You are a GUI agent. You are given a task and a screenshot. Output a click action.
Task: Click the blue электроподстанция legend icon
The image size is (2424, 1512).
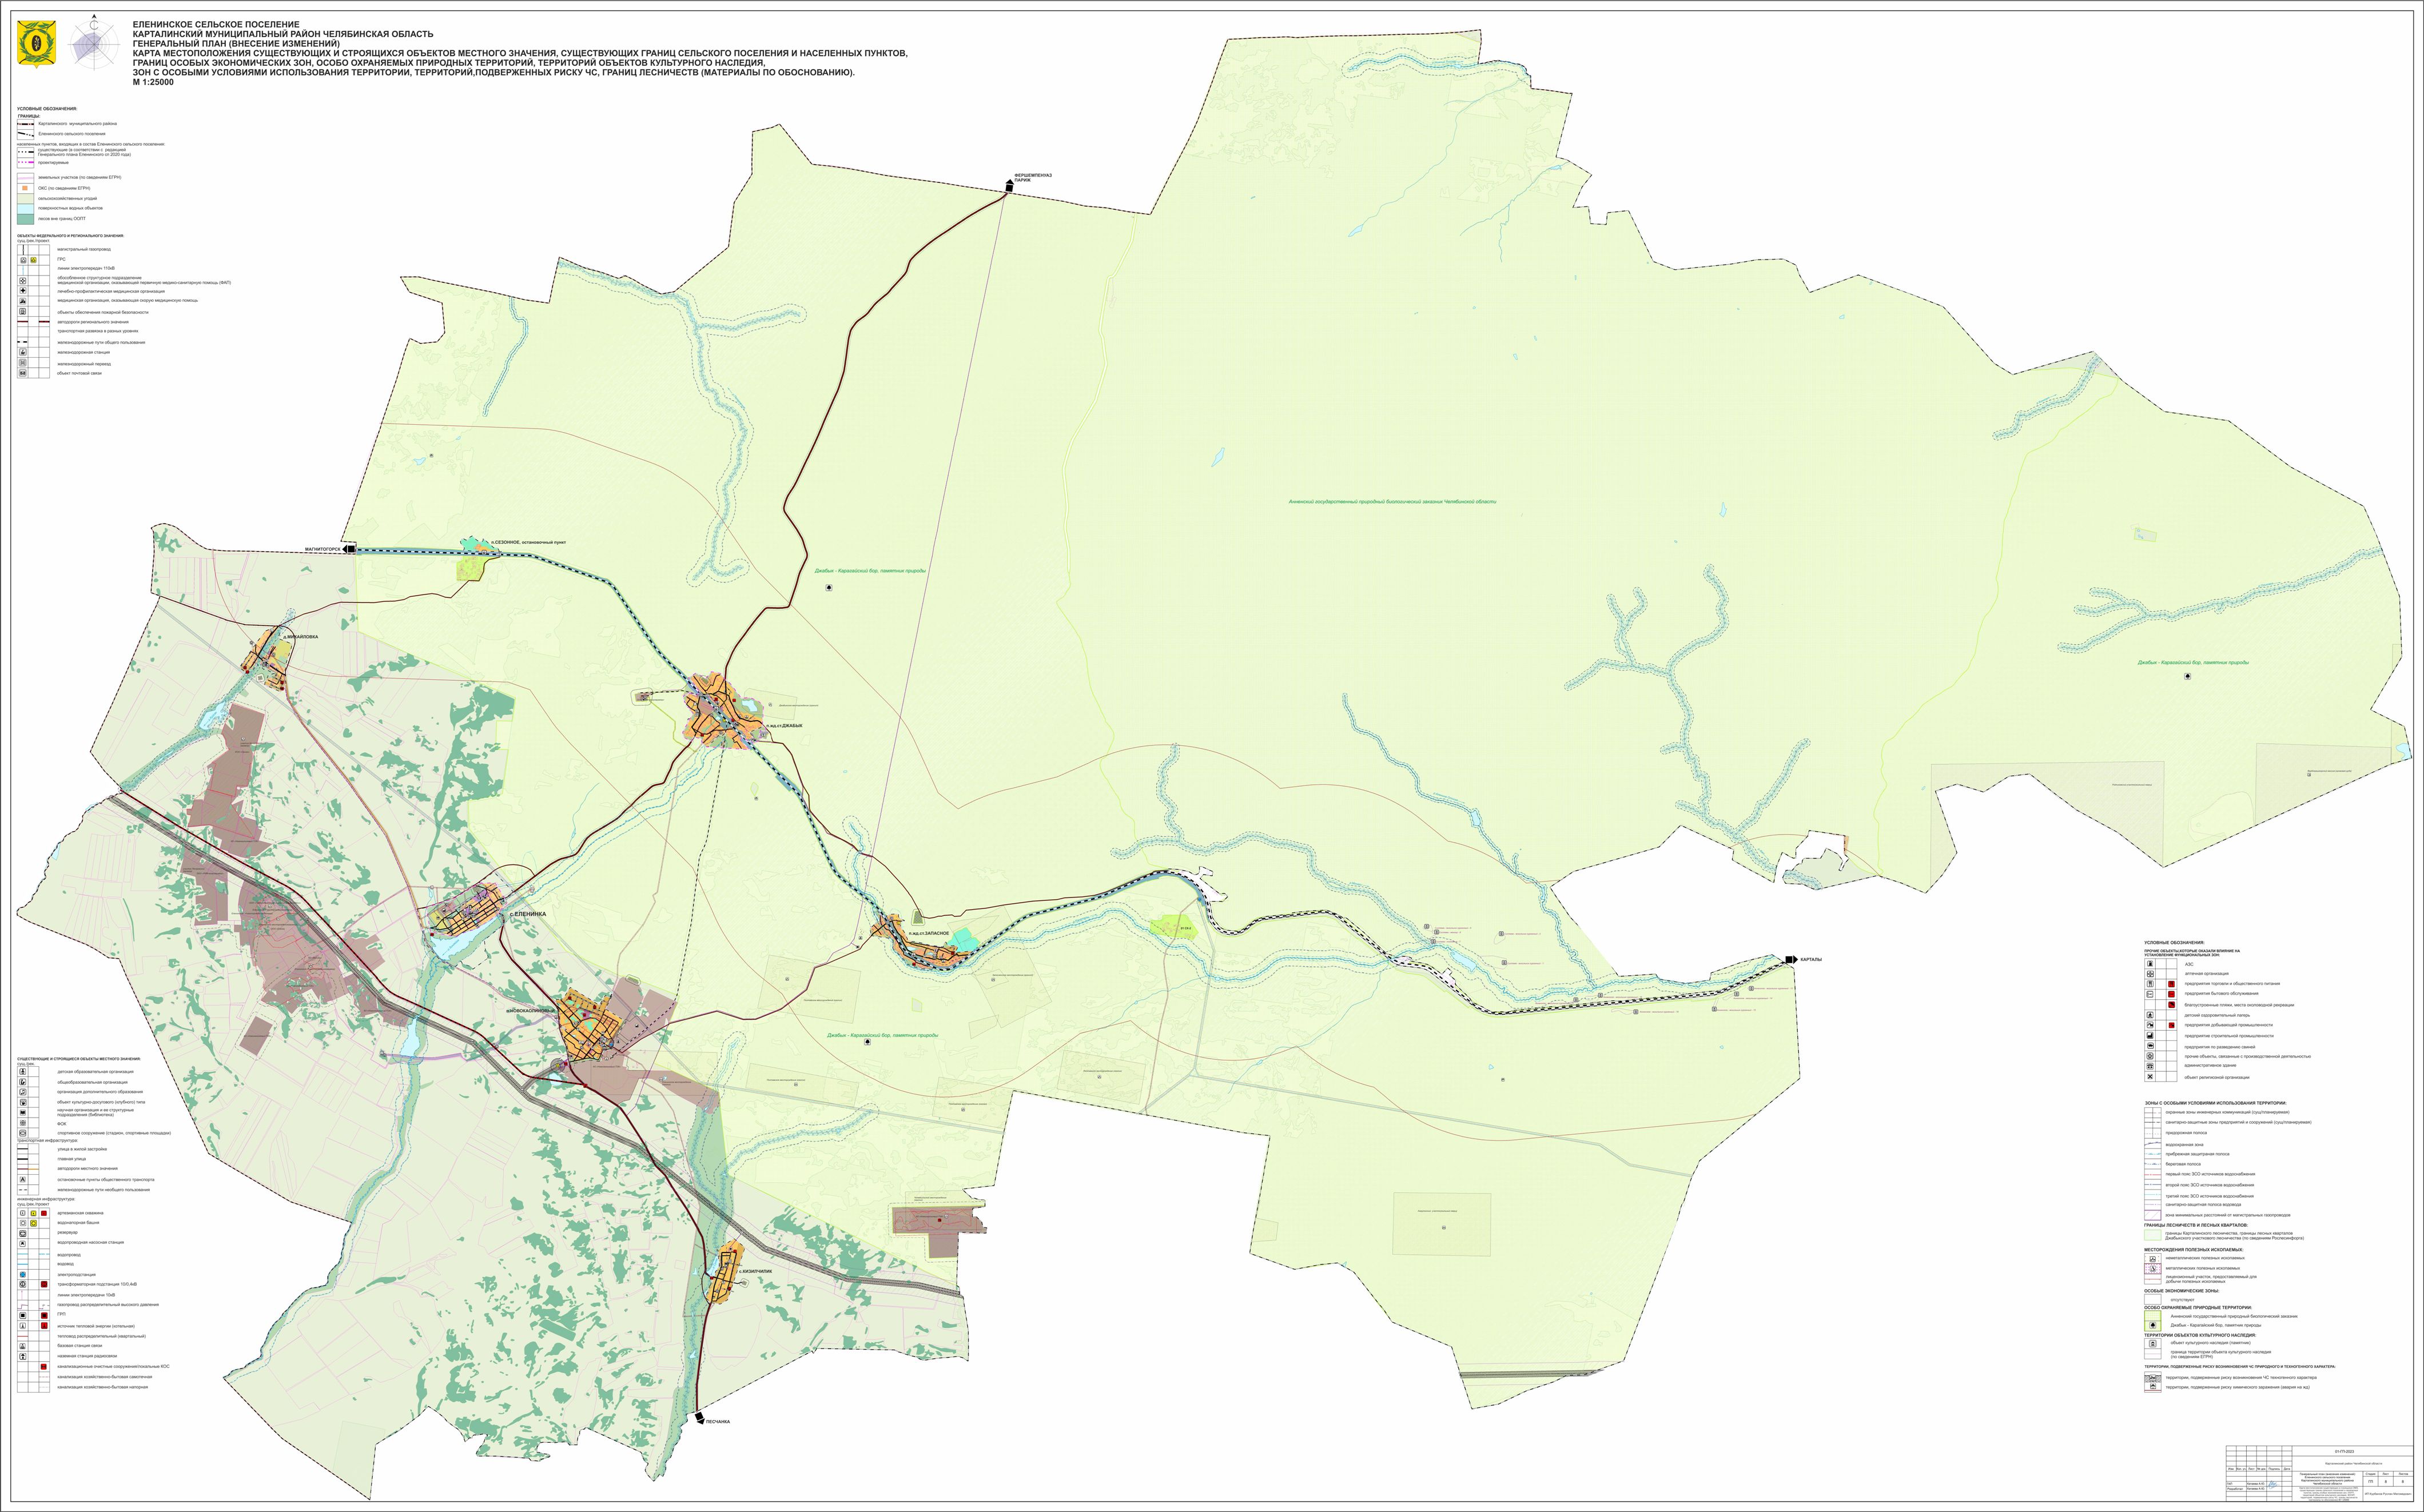[x=23, y=1275]
